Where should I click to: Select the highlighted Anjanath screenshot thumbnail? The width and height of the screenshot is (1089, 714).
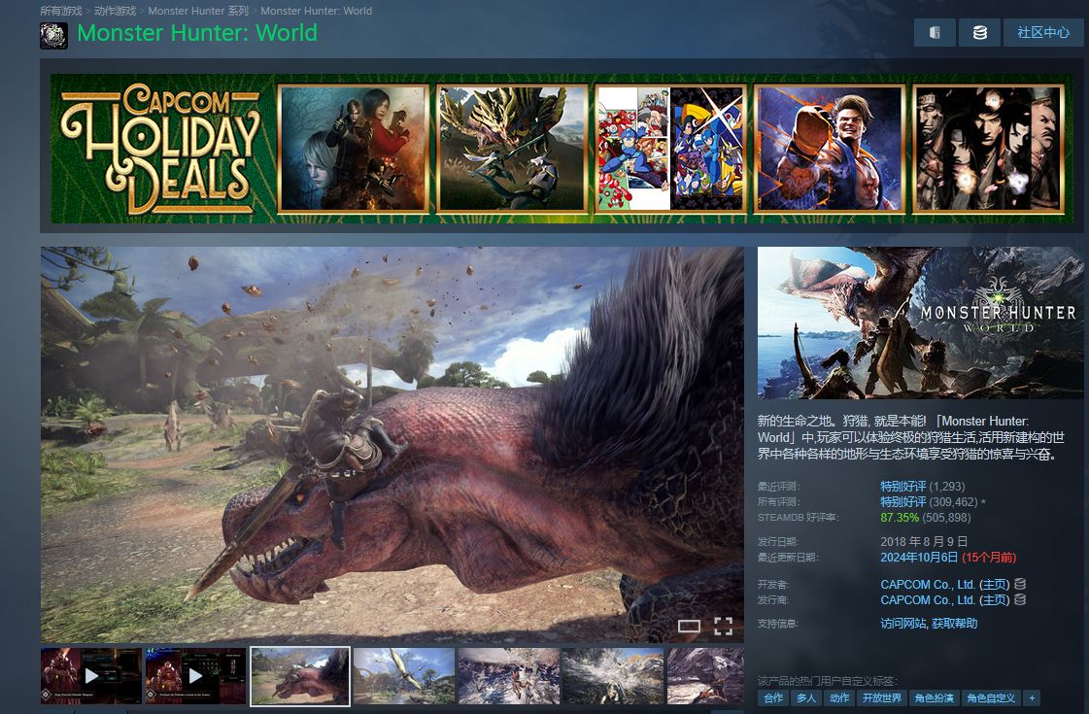(300, 676)
